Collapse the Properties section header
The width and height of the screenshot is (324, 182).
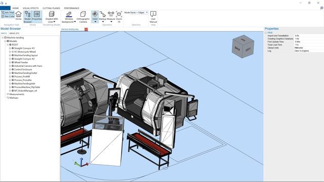(266, 32)
